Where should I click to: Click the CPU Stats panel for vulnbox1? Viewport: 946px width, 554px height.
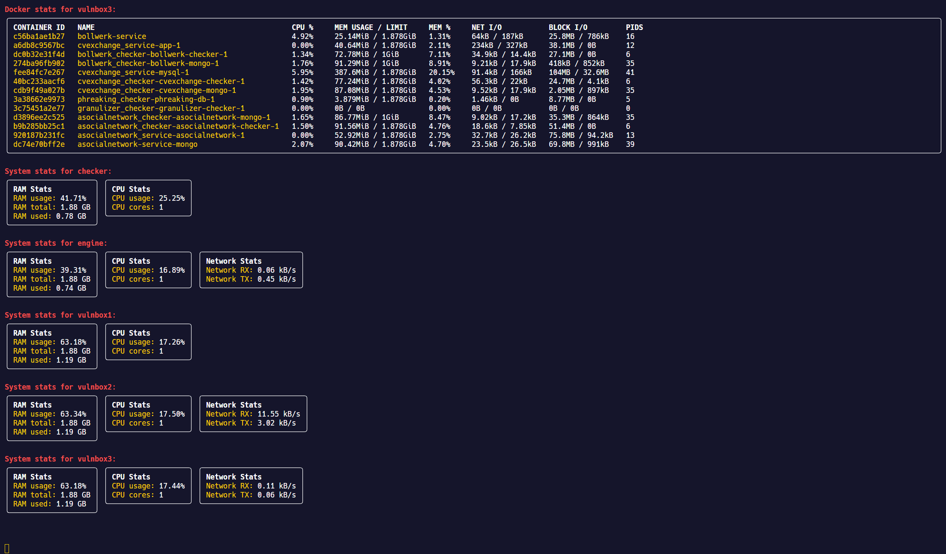tap(148, 342)
